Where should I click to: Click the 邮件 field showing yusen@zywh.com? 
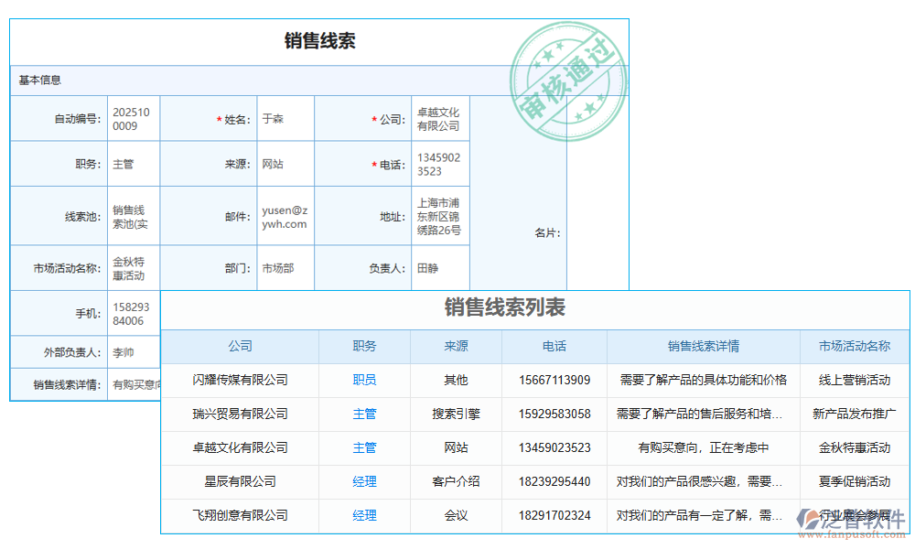285,216
